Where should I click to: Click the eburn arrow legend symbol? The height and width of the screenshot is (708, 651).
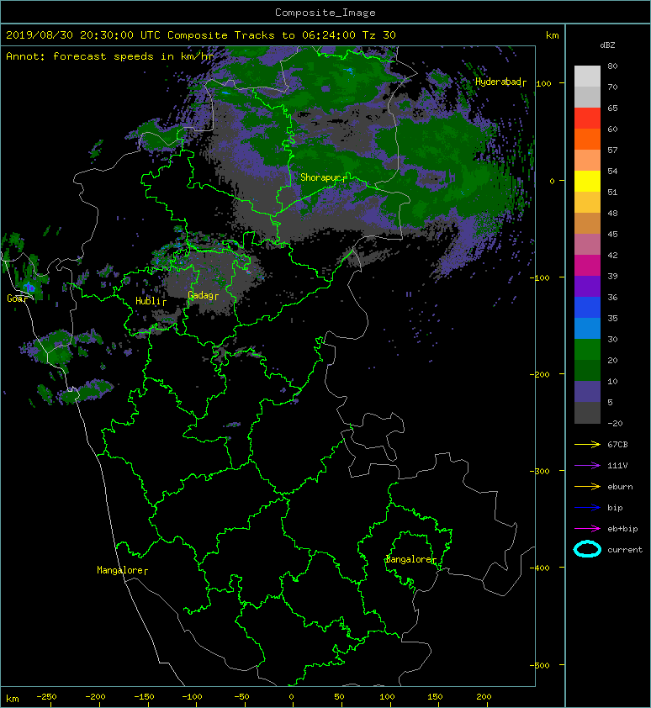click(587, 486)
